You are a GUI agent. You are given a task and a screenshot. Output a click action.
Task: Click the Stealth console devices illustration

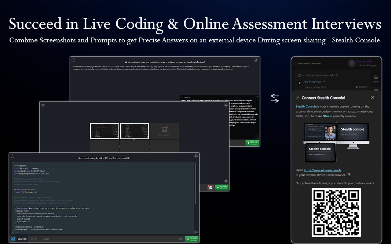337,143
